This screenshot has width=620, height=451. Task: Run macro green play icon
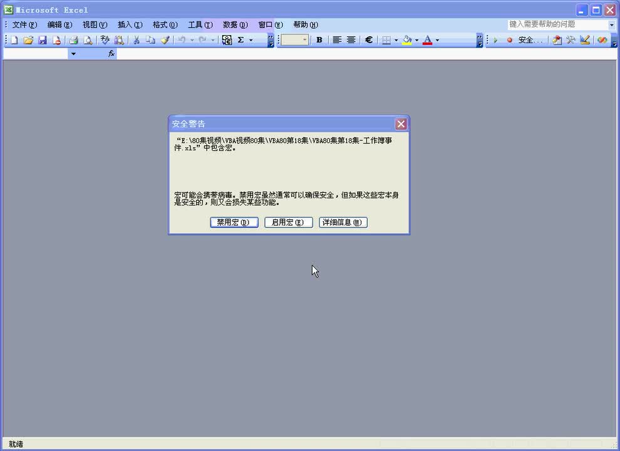pyautogui.click(x=495, y=40)
